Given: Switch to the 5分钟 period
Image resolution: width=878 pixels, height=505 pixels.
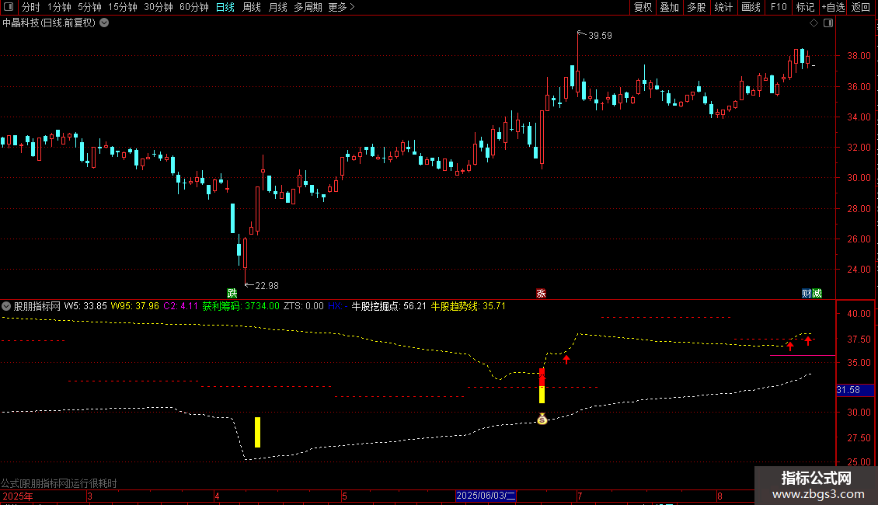Looking at the screenshot, I should tap(89, 7).
